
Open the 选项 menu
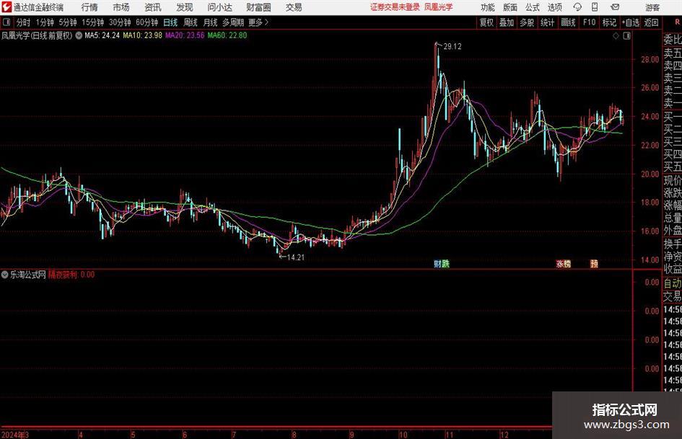pyautogui.click(x=554, y=7)
